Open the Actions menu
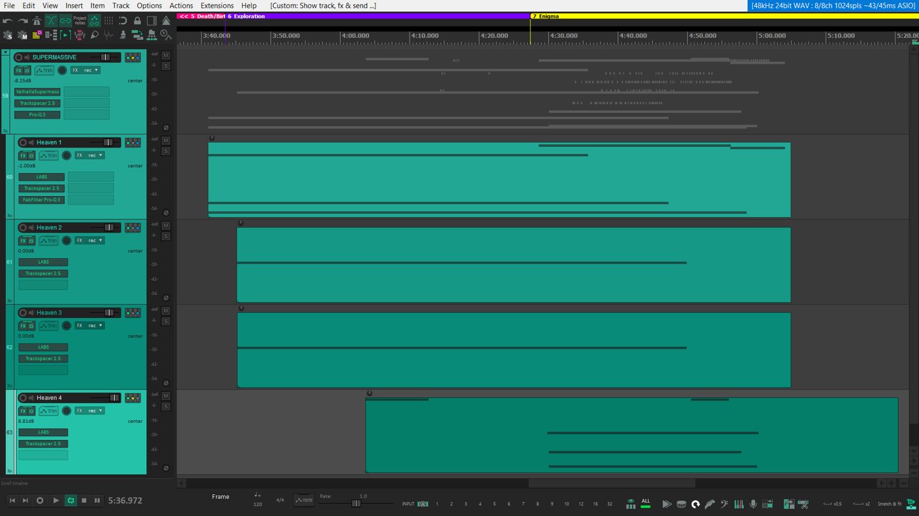The image size is (919, 516). [181, 5]
